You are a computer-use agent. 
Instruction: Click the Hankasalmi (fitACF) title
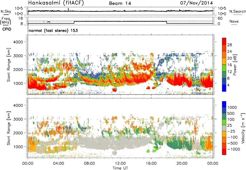pos(56,3)
